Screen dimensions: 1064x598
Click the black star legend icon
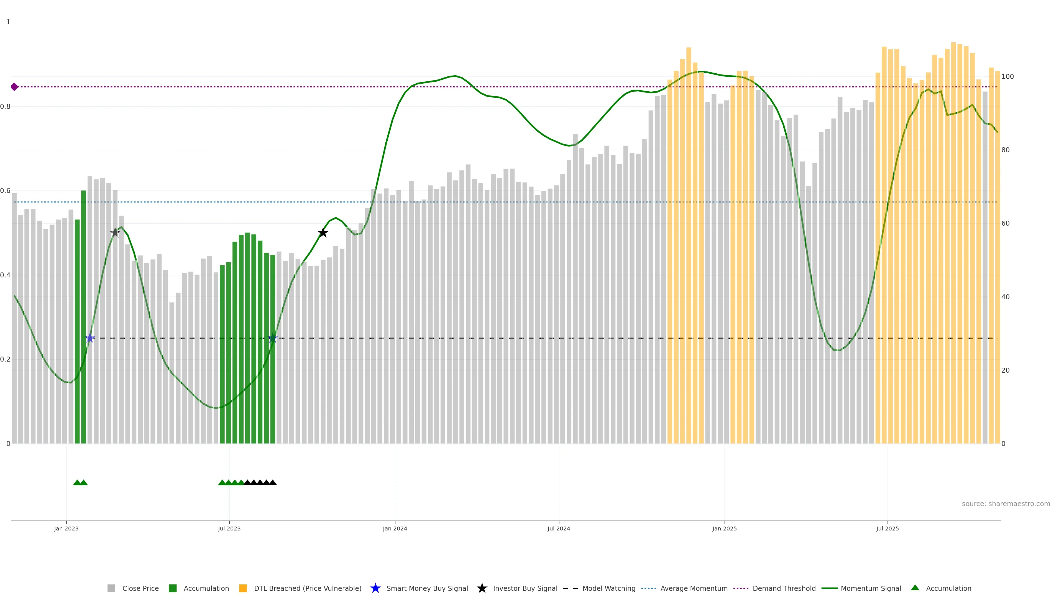[x=482, y=588]
